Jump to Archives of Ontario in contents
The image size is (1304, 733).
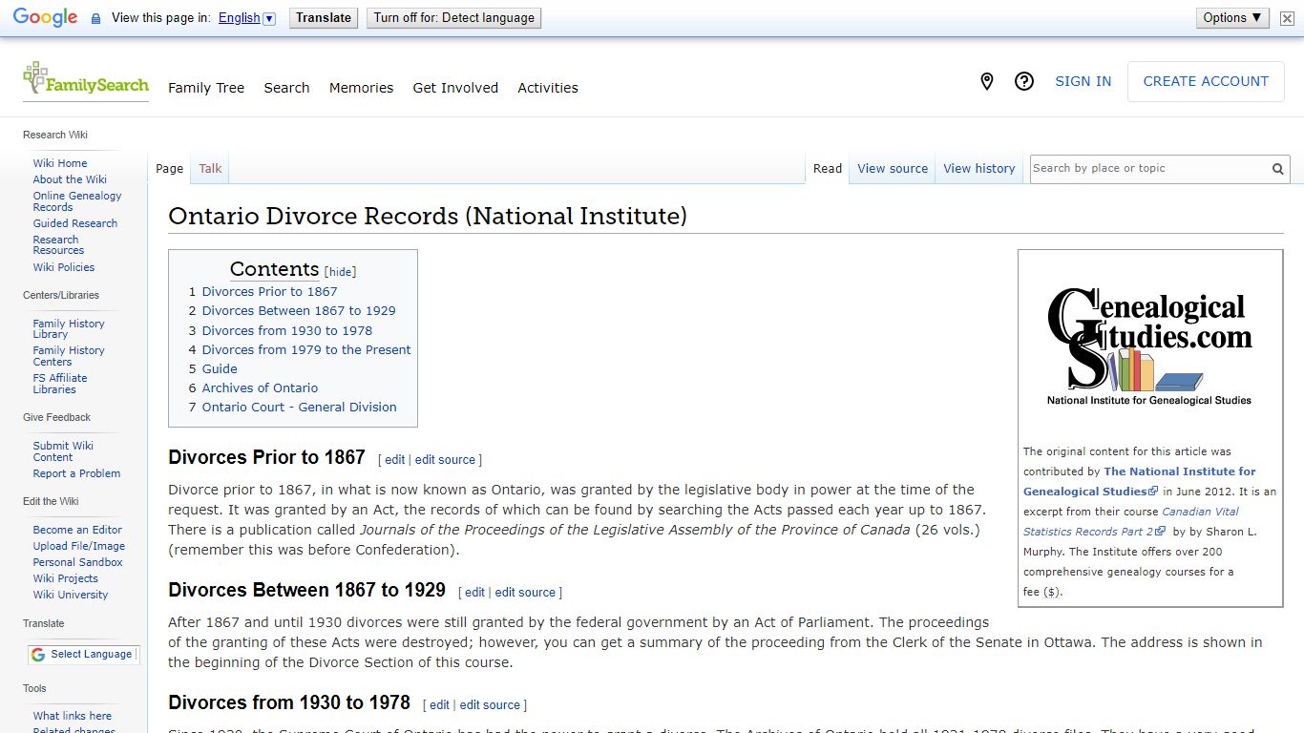tap(260, 388)
